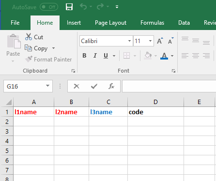Click the Insert Function fx icon

tap(111, 86)
